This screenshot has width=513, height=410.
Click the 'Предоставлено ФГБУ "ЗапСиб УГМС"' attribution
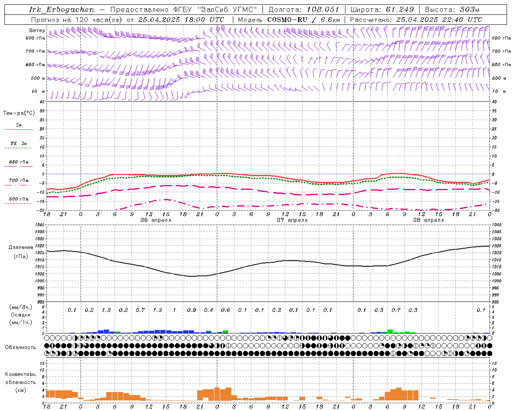[184, 10]
